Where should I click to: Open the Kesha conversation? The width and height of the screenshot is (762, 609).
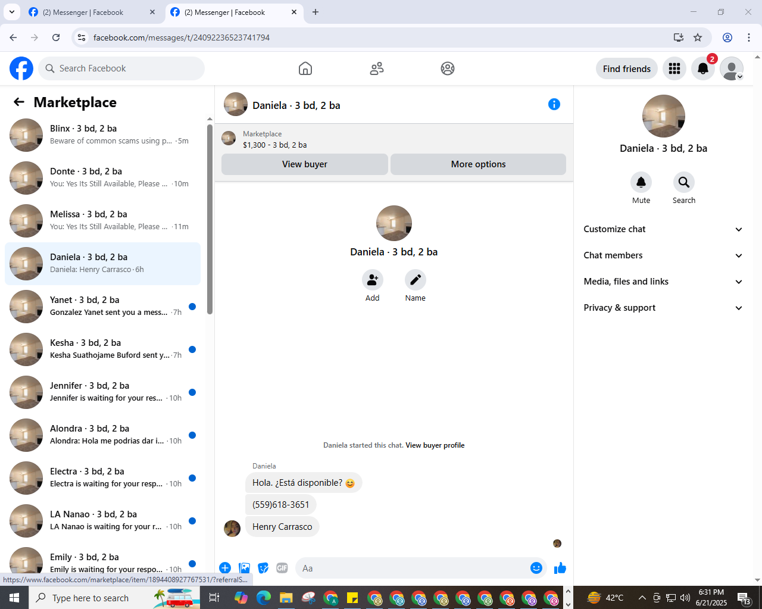pyautogui.click(x=102, y=349)
